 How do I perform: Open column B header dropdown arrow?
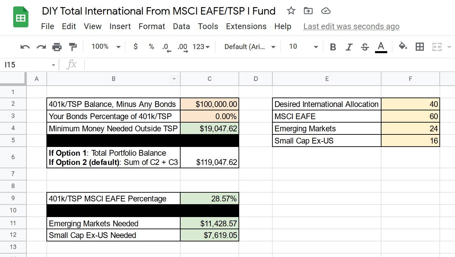174,79
